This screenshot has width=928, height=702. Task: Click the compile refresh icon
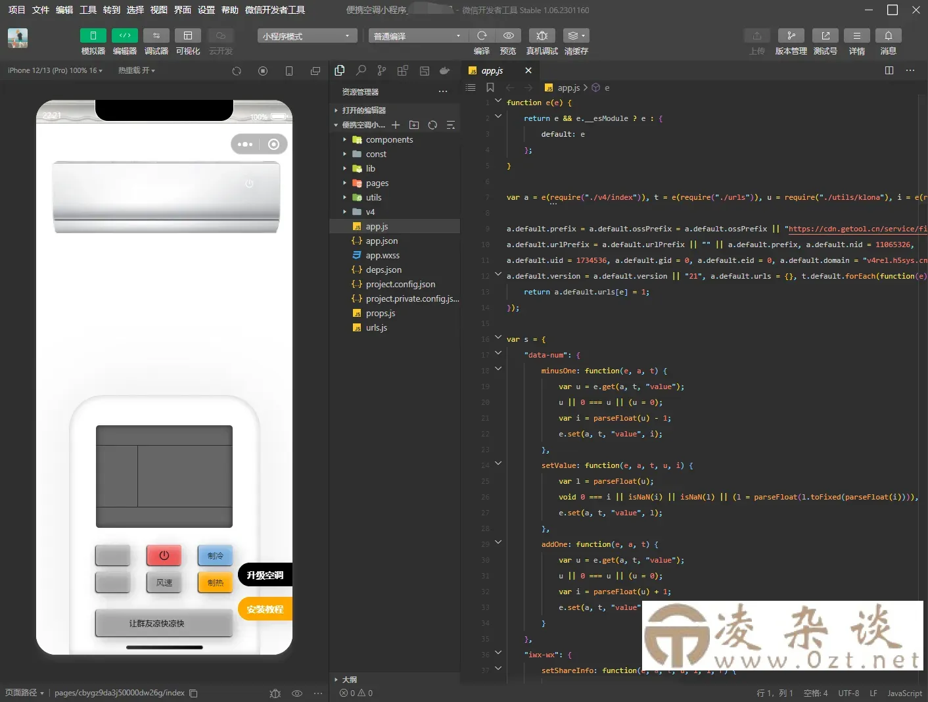click(x=482, y=35)
